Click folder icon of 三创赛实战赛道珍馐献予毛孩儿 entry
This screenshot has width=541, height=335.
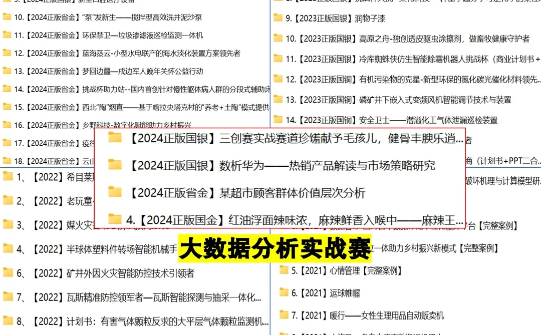(115, 138)
